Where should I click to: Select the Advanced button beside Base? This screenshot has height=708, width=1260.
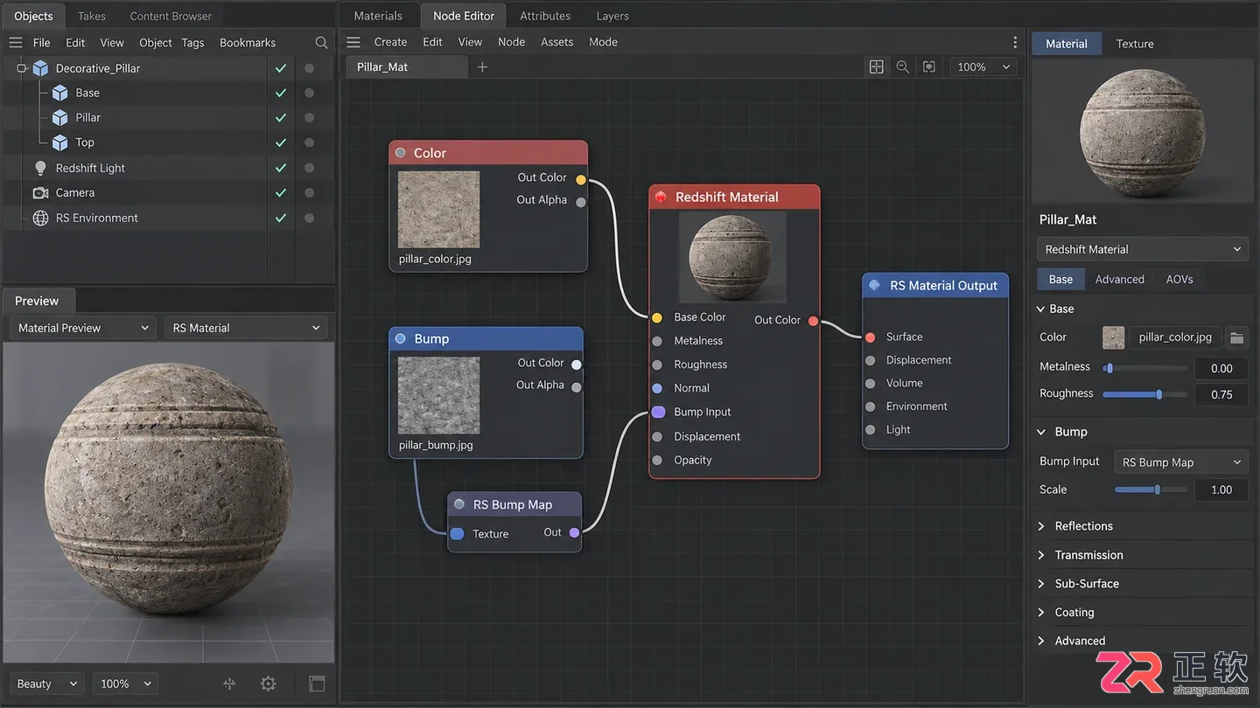(x=1119, y=280)
